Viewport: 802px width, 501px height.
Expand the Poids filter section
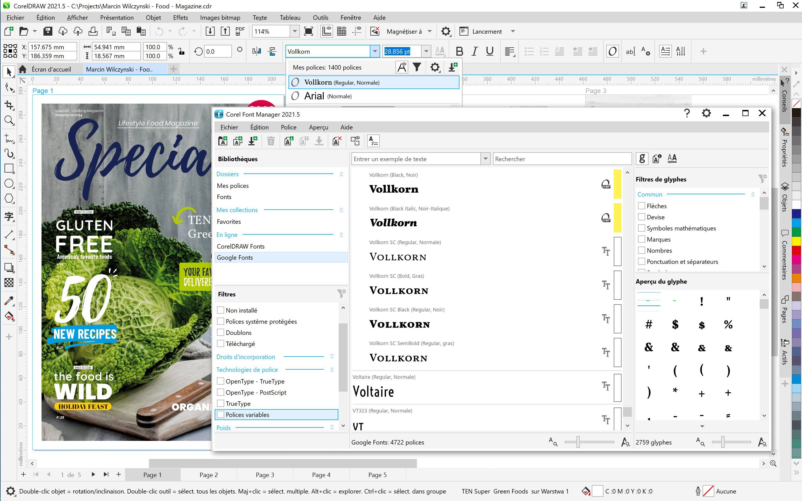coord(332,428)
